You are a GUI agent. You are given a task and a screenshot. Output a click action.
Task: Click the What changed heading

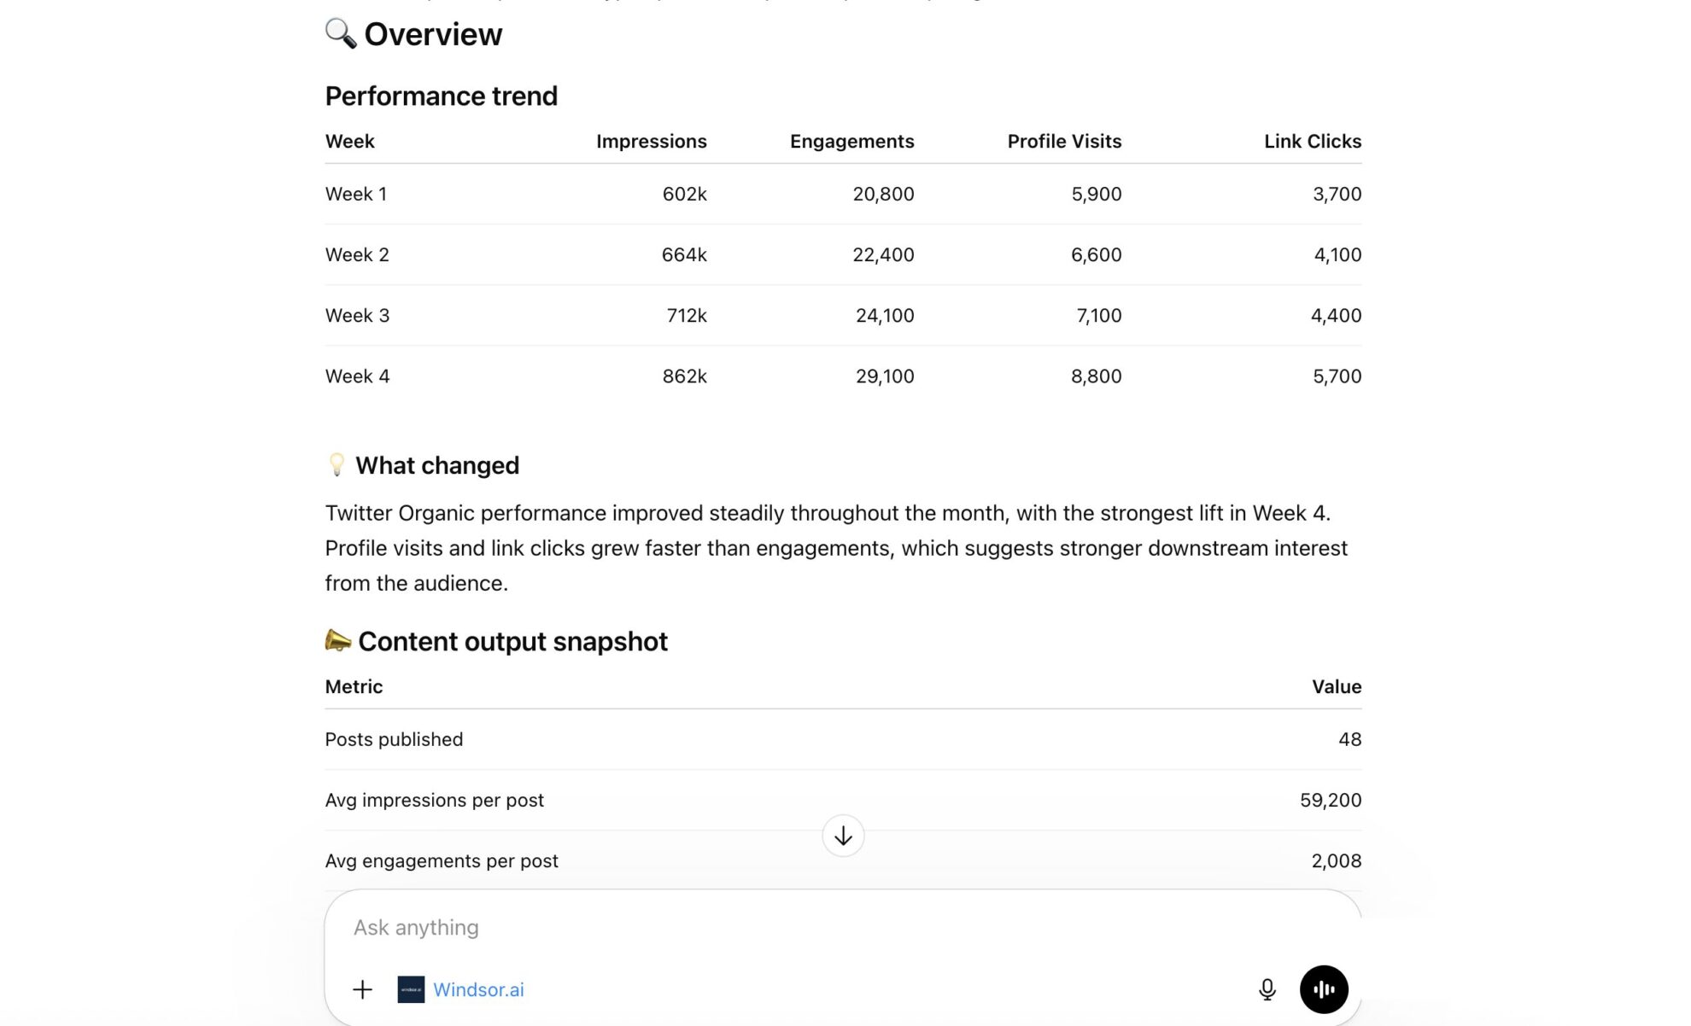[437, 465]
